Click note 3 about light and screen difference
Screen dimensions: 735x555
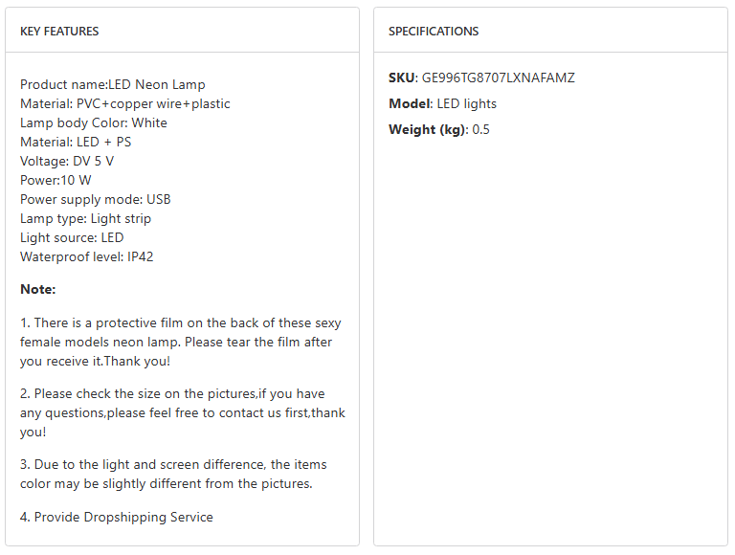(173, 474)
